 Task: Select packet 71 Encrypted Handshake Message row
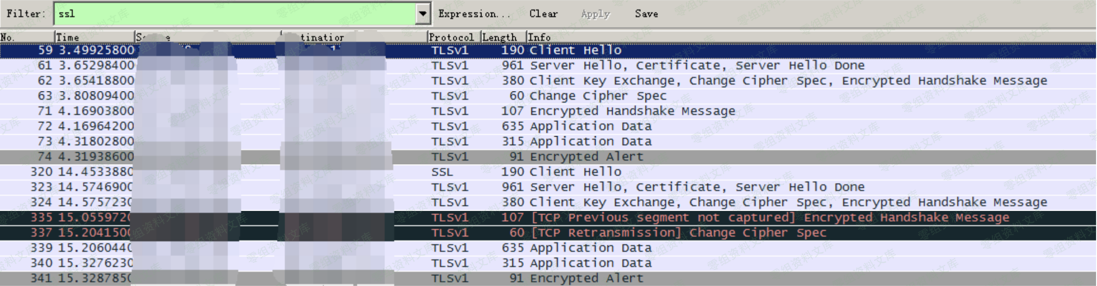(632, 111)
